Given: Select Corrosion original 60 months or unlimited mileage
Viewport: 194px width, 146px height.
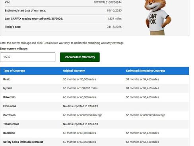Looking at the screenshot, I should 83,115.
